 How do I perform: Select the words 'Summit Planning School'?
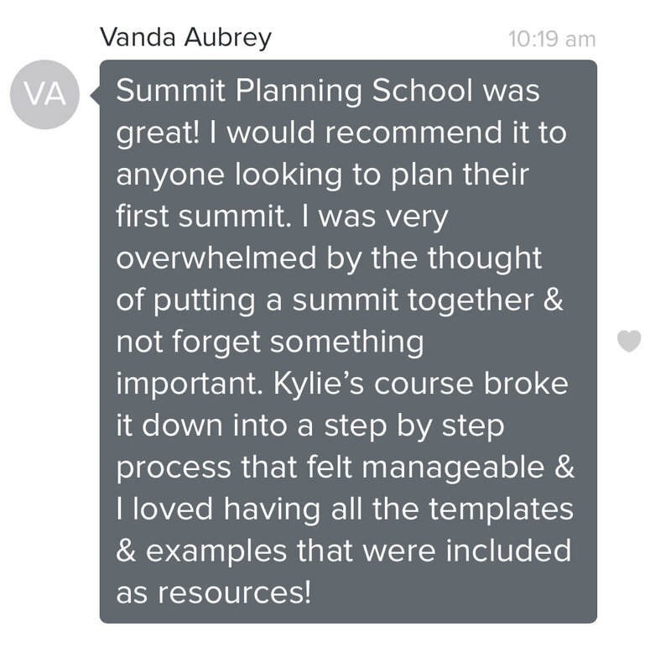[294, 91]
